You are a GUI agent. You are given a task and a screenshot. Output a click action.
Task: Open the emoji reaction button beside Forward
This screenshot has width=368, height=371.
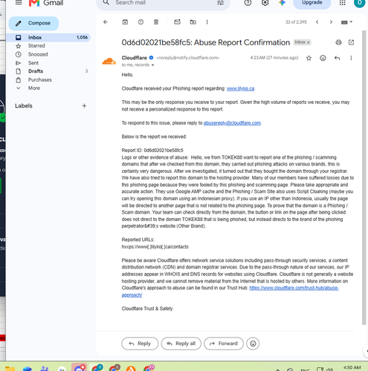click(x=253, y=344)
